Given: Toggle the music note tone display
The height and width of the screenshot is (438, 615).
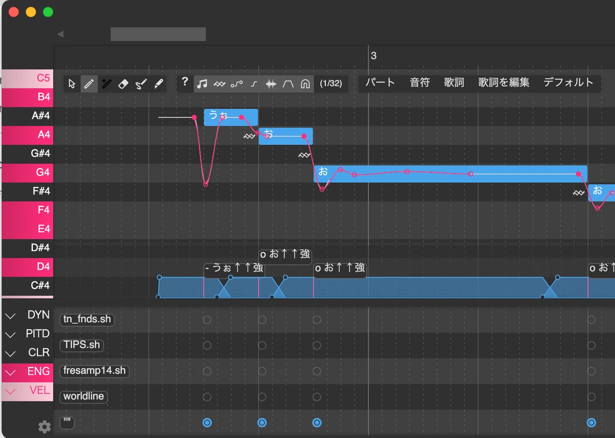Looking at the screenshot, I should (202, 84).
